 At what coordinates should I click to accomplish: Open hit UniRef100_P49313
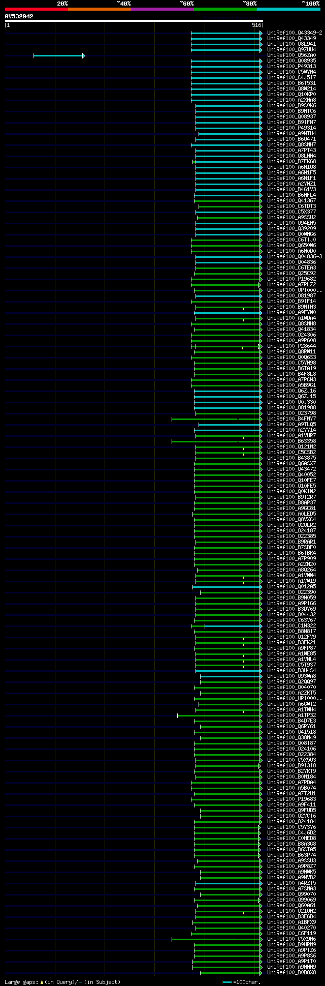(x=291, y=67)
